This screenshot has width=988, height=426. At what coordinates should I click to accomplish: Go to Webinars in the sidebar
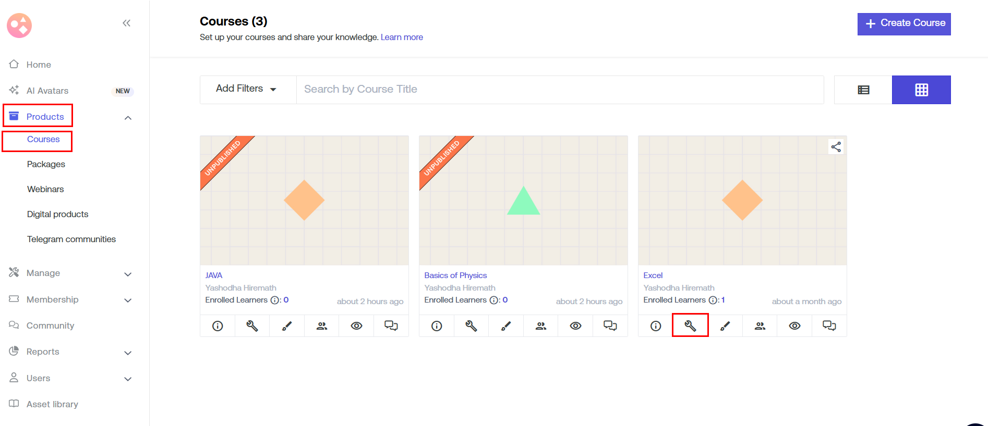click(45, 189)
